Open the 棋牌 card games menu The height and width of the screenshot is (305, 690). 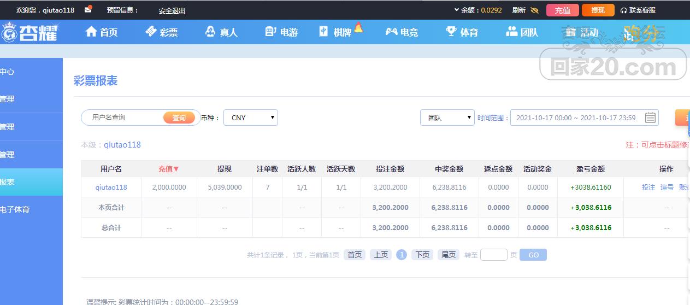click(x=335, y=32)
